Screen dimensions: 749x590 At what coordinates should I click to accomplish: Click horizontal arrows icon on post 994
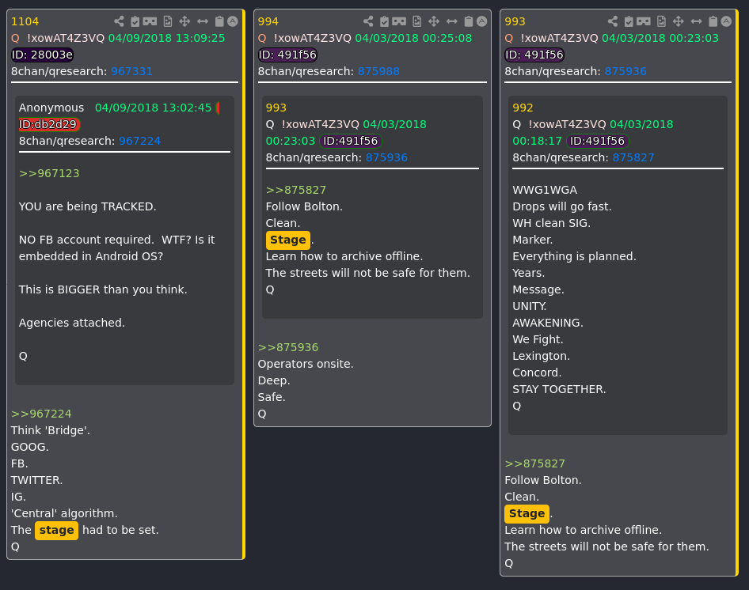(x=452, y=21)
